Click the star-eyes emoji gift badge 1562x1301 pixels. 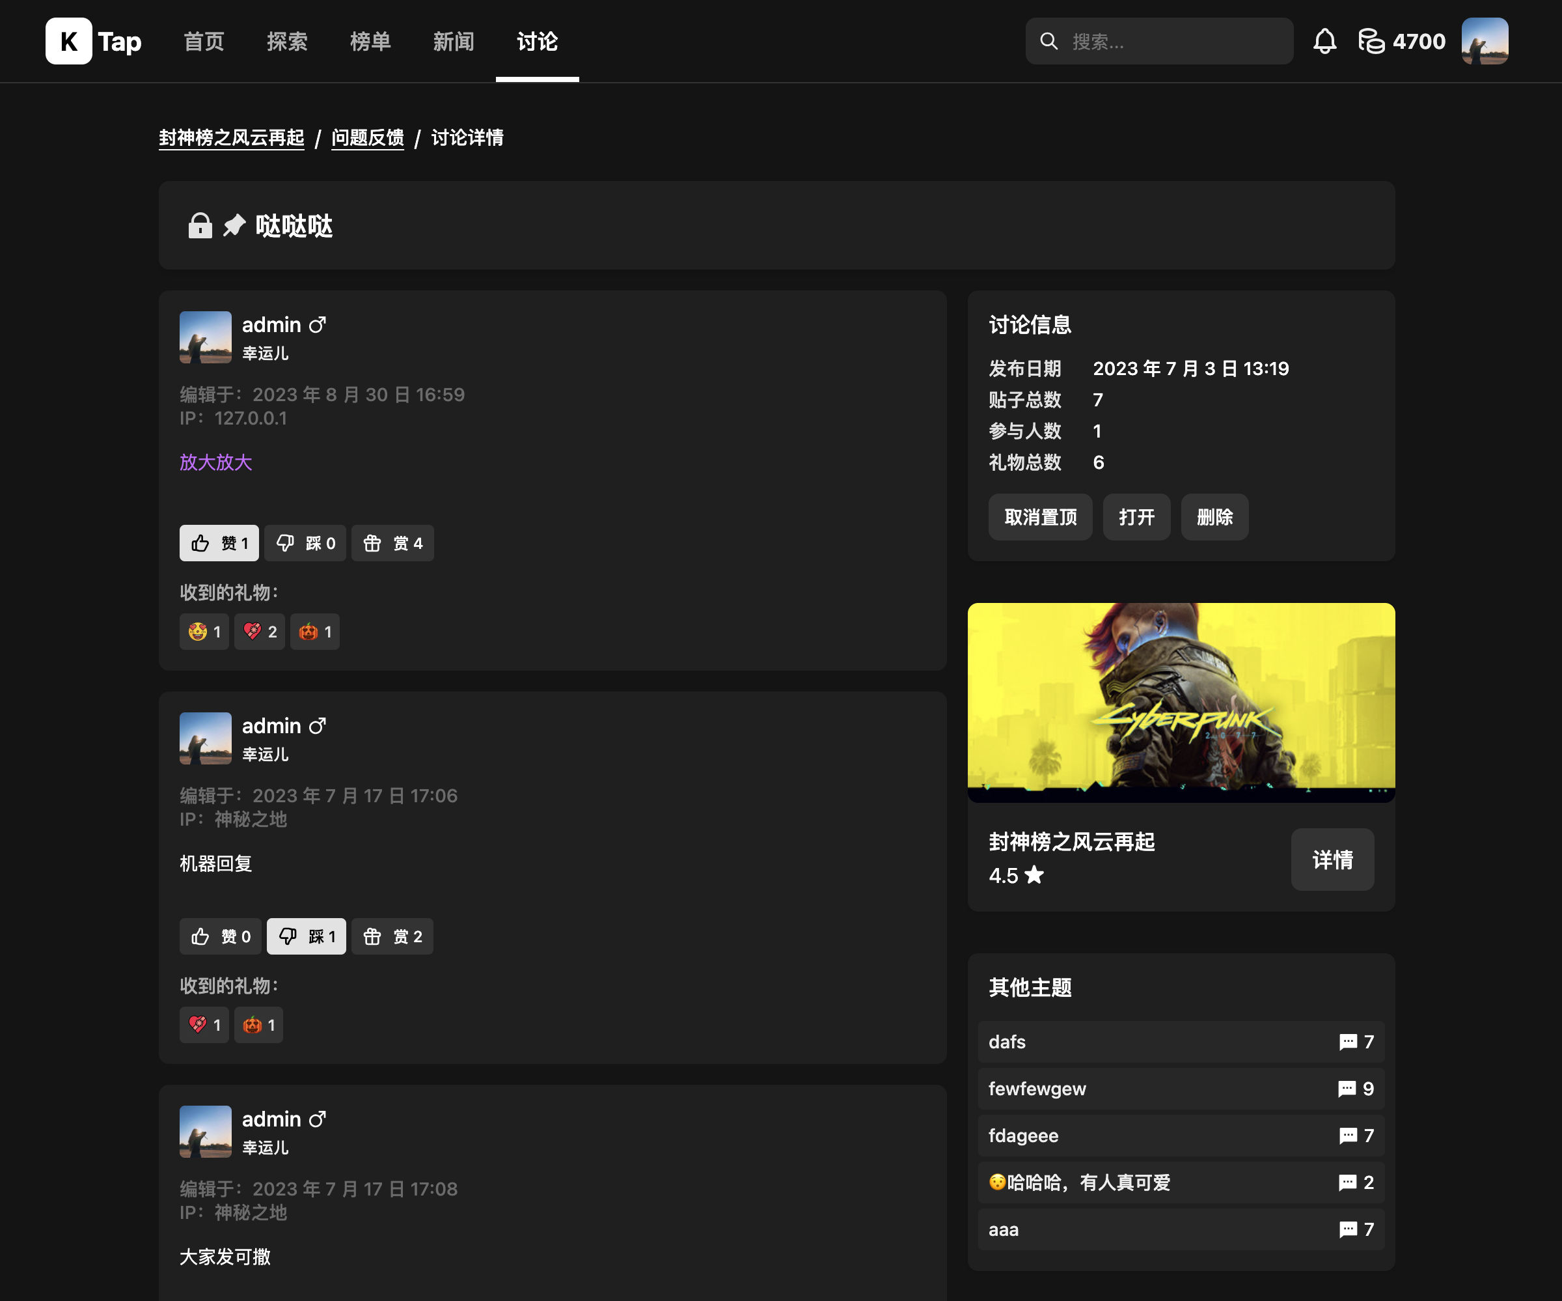pos(204,632)
